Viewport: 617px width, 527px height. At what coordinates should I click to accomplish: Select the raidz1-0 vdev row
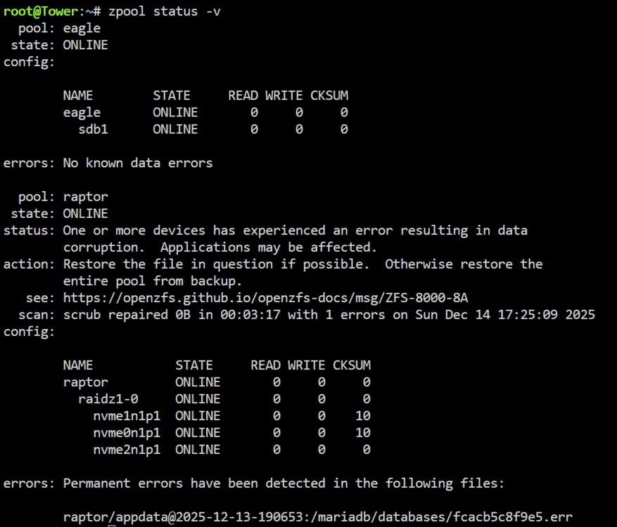[224, 399]
